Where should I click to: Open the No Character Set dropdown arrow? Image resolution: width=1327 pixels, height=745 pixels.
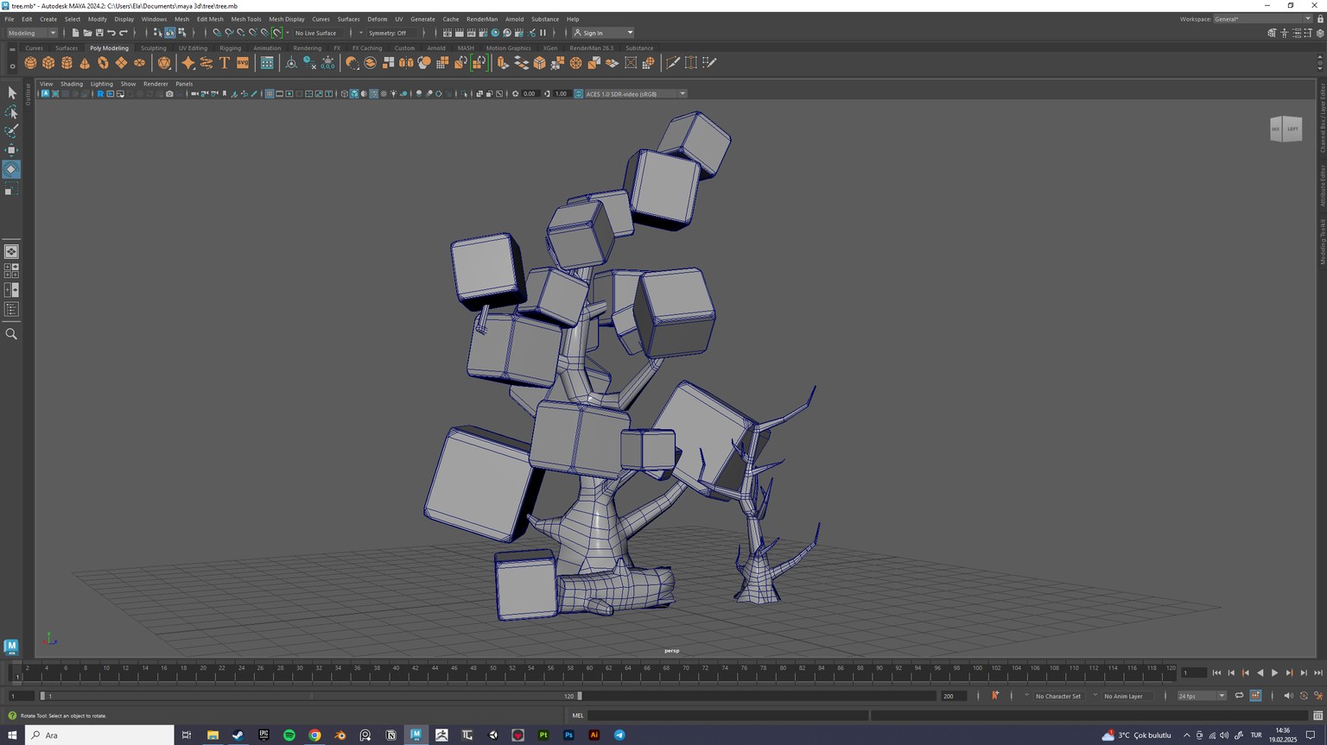pos(1026,696)
